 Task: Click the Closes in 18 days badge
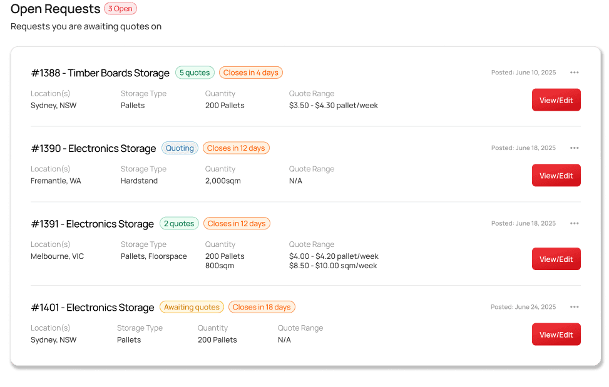(262, 307)
